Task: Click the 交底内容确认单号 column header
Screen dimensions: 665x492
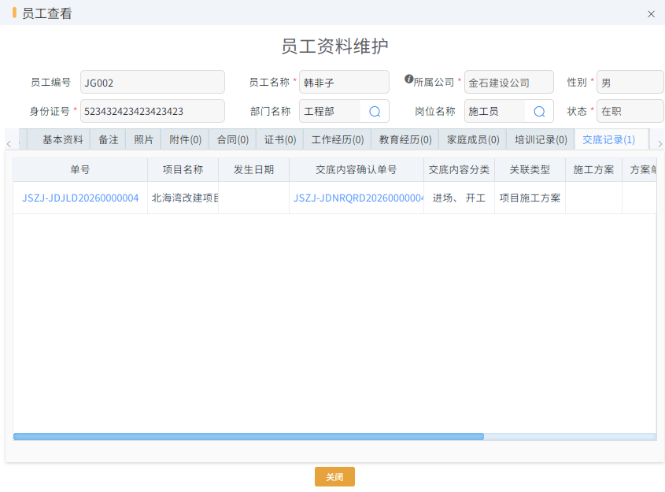Action: [x=357, y=170]
